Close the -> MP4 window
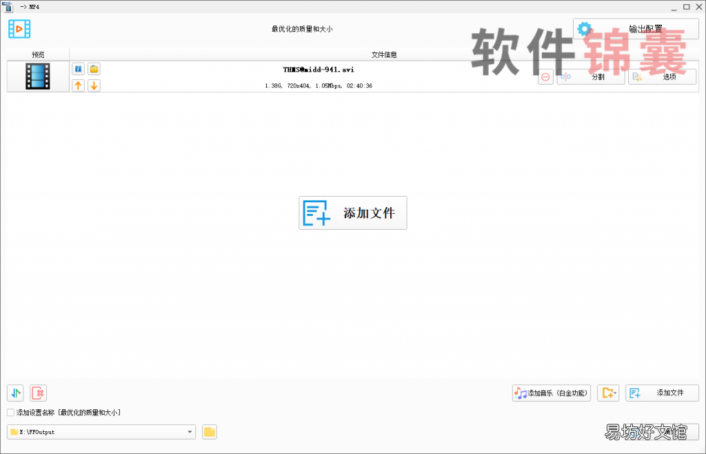The width and height of the screenshot is (706, 454). (x=699, y=7)
